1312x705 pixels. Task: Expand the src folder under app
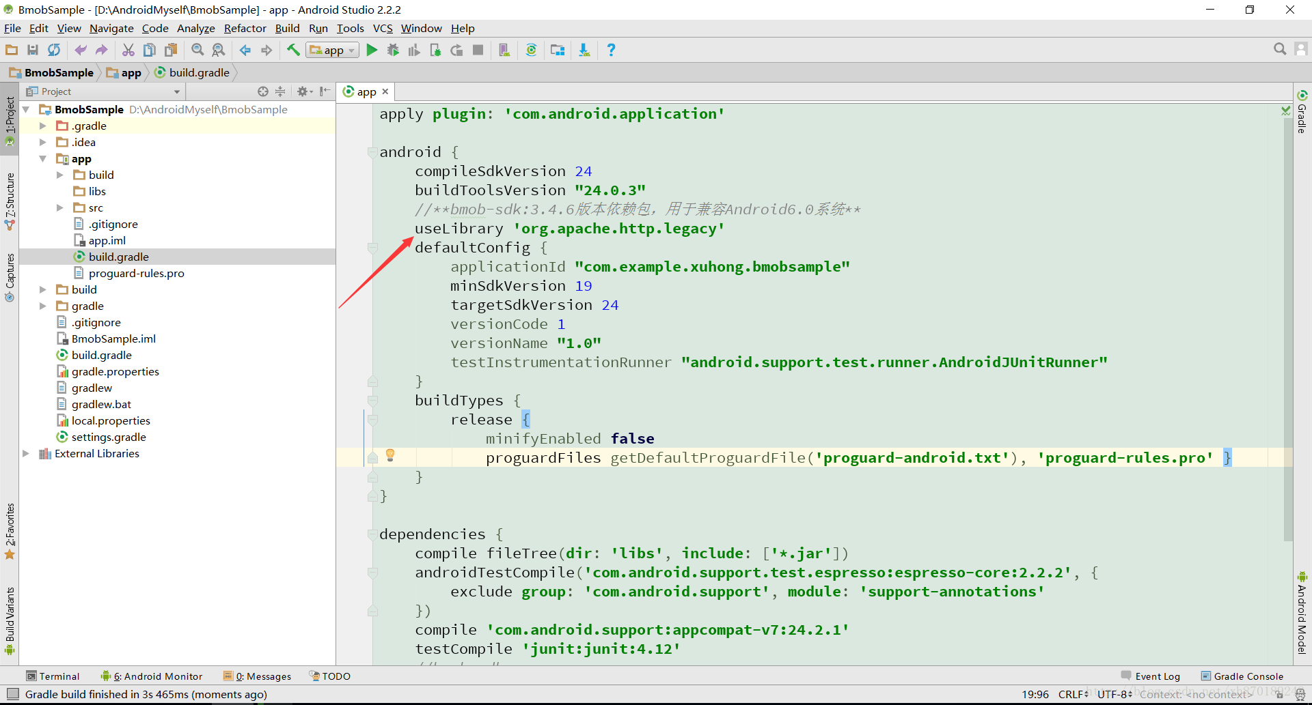[x=59, y=207]
